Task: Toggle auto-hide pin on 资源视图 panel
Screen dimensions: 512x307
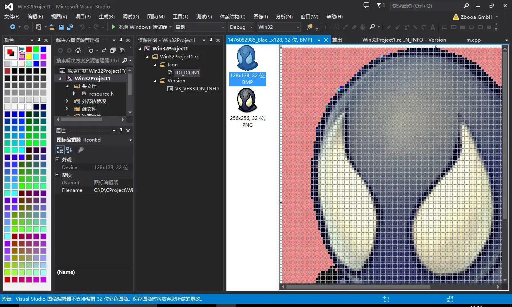Action: [211, 40]
